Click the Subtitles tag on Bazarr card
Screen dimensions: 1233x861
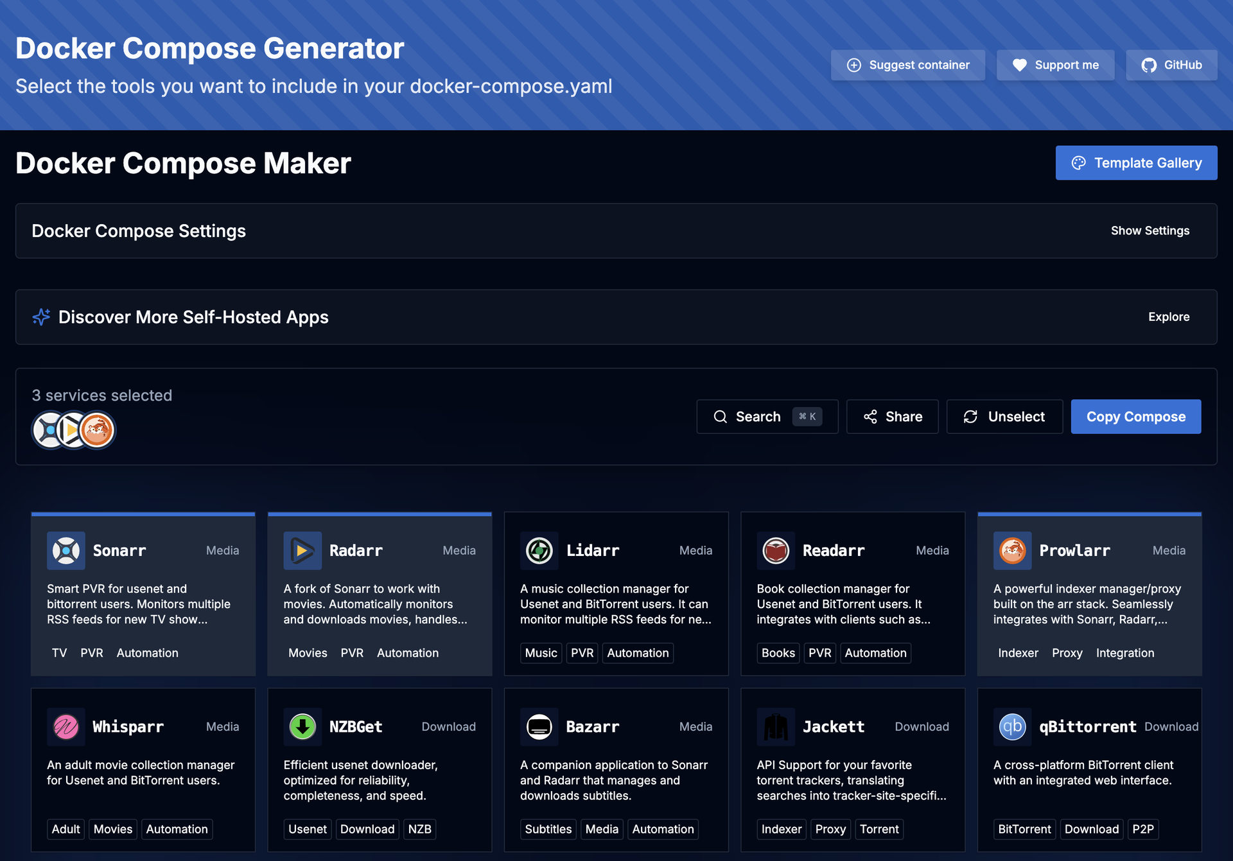(548, 829)
